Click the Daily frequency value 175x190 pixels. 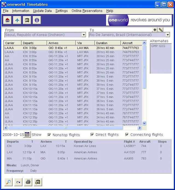[33, 171]
